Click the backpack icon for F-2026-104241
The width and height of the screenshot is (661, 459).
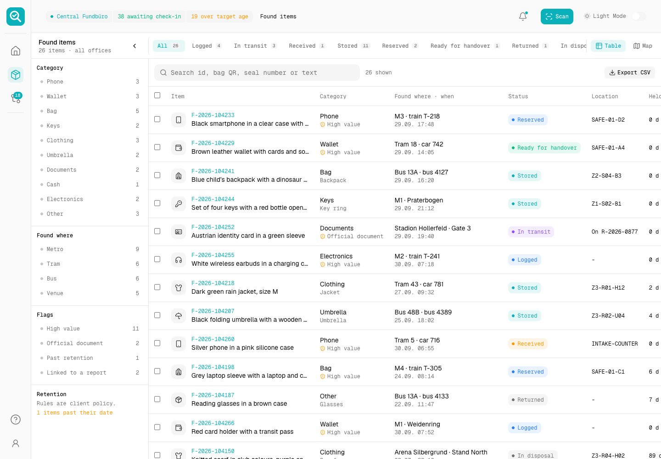click(x=179, y=176)
